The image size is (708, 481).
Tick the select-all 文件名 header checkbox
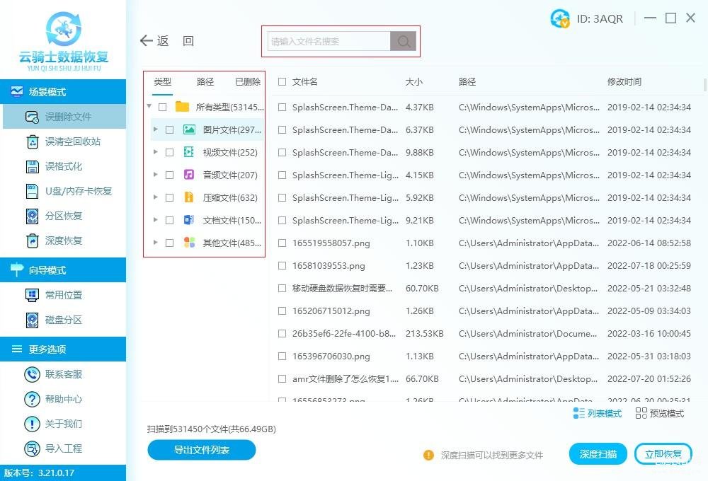(x=282, y=81)
